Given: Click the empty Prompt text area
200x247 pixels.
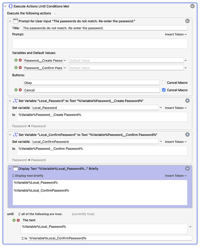Looking at the screenshot, I should [x=100, y=43].
